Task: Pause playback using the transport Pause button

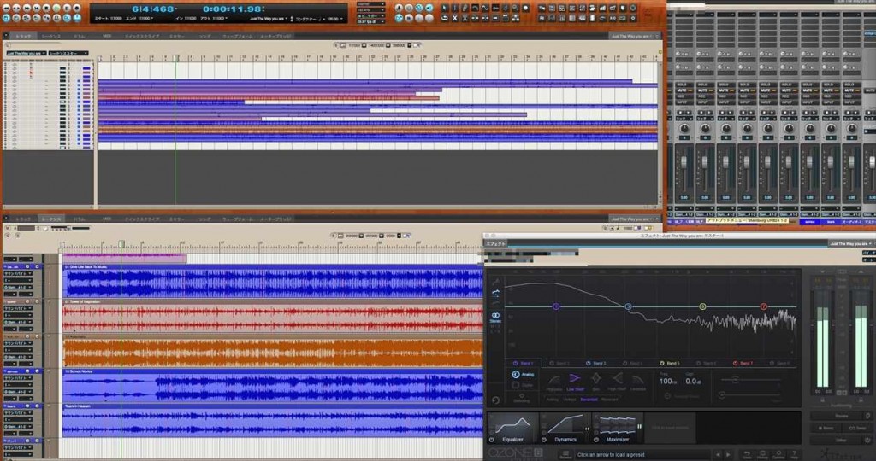Action: click(67, 8)
